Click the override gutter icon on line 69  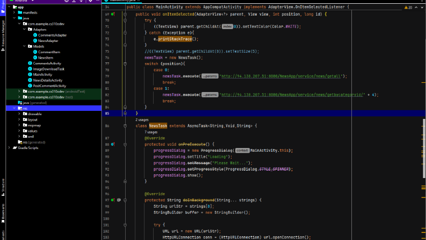coord(112,14)
